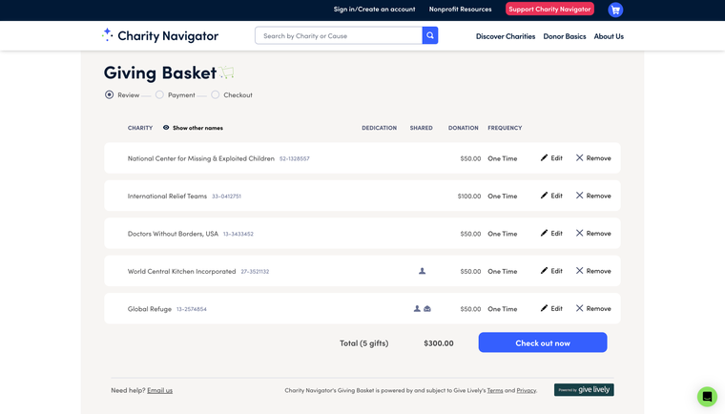The height and width of the screenshot is (414, 725).
Task: Open Discover Charities menu
Action: [x=506, y=36]
